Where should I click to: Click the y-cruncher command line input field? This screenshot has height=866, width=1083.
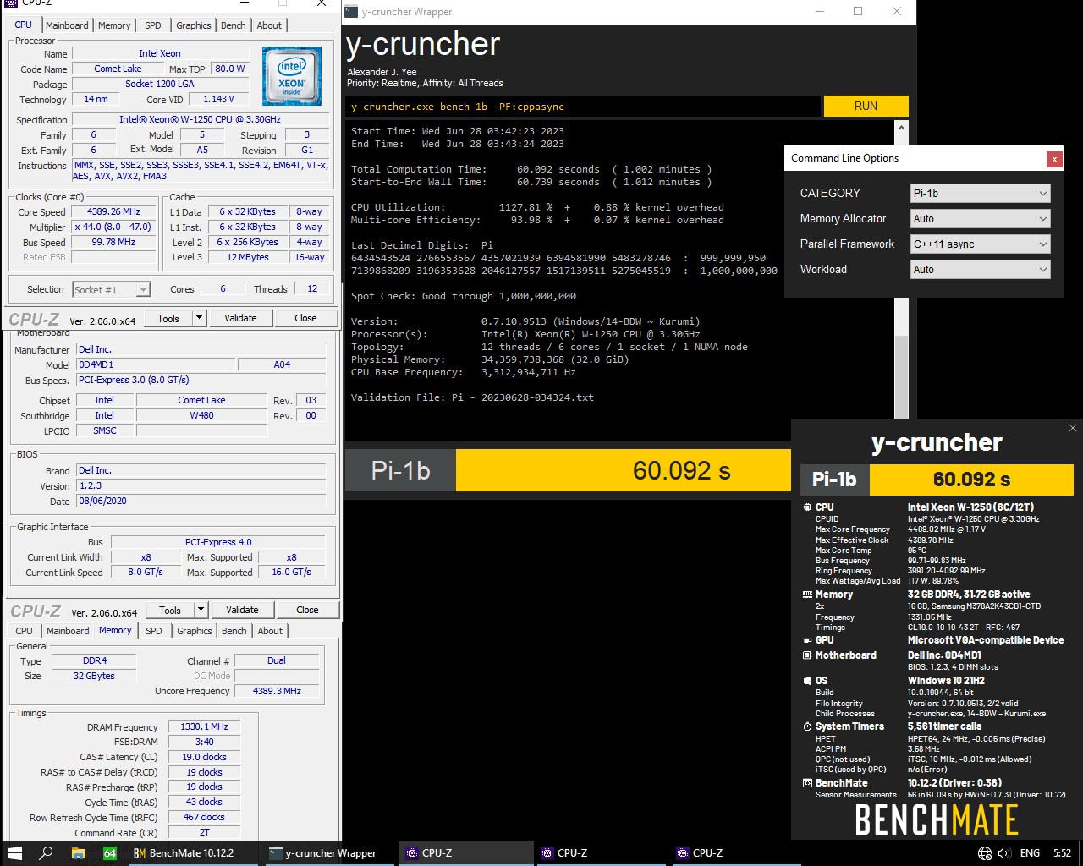(583, 107)
